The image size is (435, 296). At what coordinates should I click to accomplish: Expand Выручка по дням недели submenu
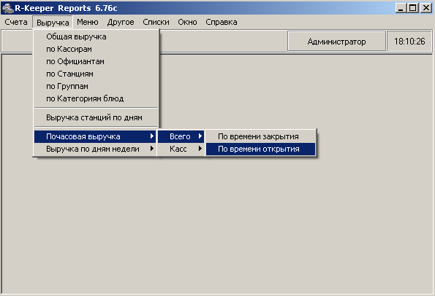(95, 149)
